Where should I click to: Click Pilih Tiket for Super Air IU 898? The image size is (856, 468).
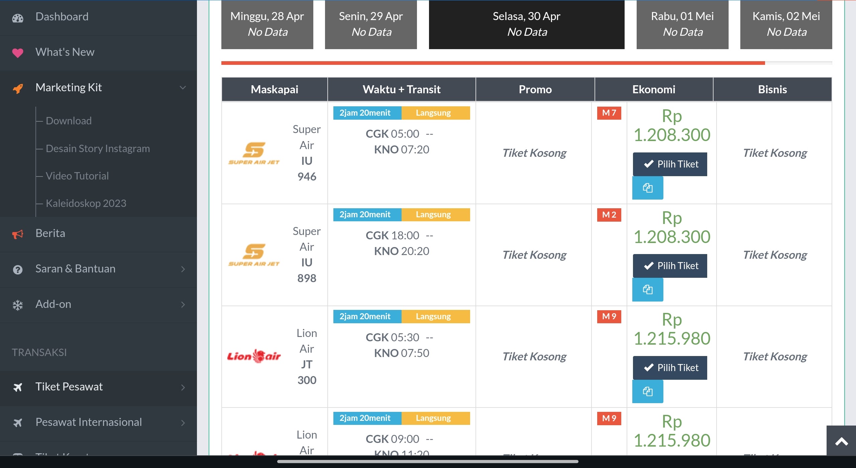(x=670, y=266)
